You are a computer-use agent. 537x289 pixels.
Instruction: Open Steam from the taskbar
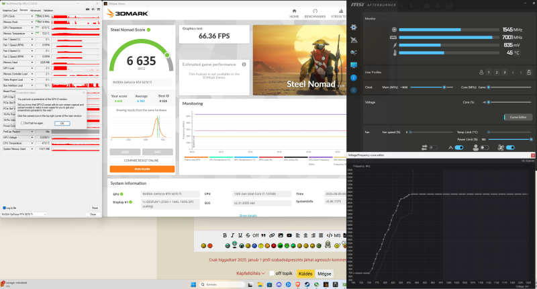[307, 284]
